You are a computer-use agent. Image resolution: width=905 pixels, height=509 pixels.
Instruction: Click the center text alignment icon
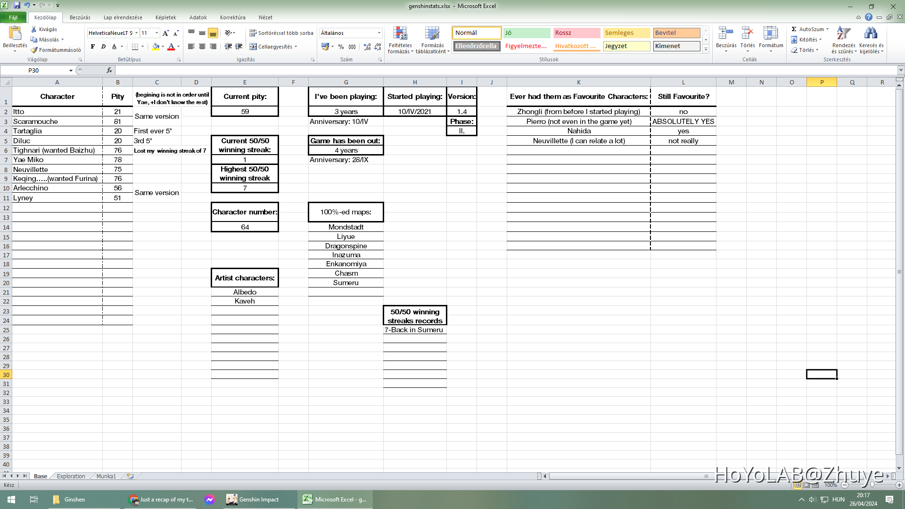202,47
